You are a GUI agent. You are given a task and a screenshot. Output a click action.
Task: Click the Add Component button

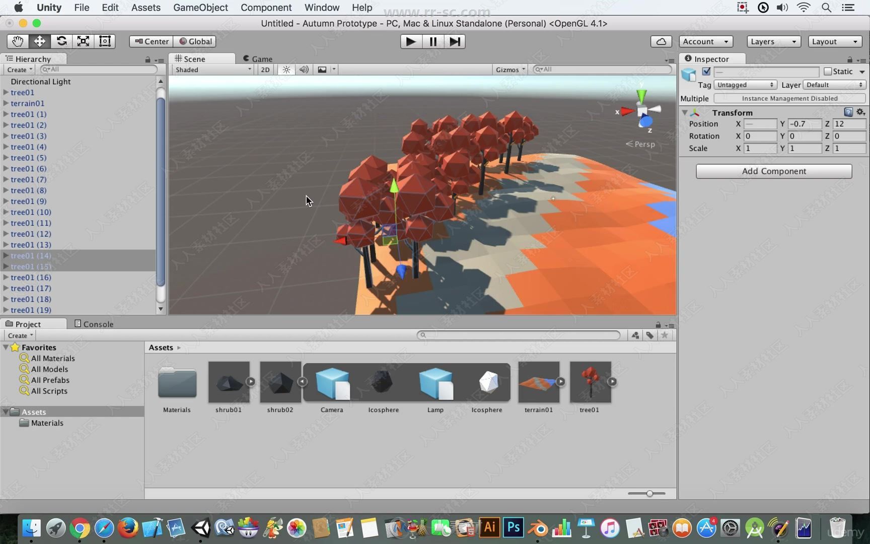774,171
